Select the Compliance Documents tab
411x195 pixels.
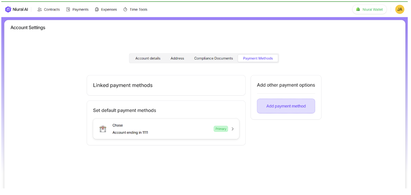point(213,58)
